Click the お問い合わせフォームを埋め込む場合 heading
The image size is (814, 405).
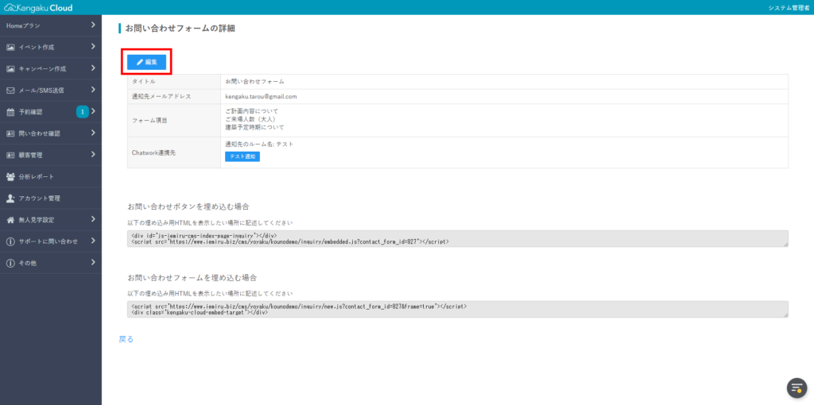coord(192,277)
